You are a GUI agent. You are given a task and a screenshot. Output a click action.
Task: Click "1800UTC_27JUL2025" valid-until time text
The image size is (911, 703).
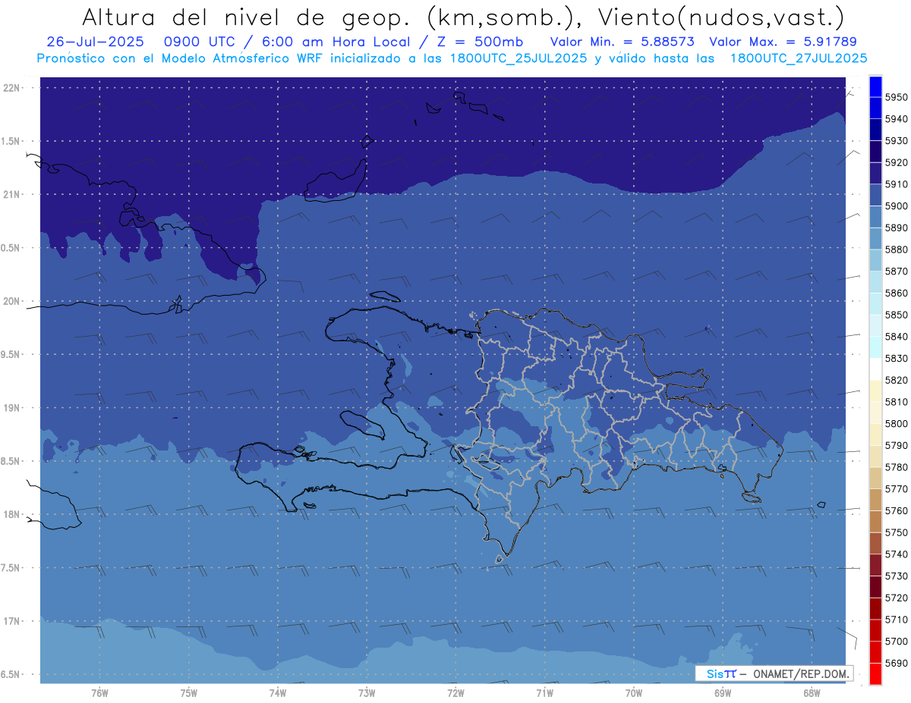click(x=799, y=58)
